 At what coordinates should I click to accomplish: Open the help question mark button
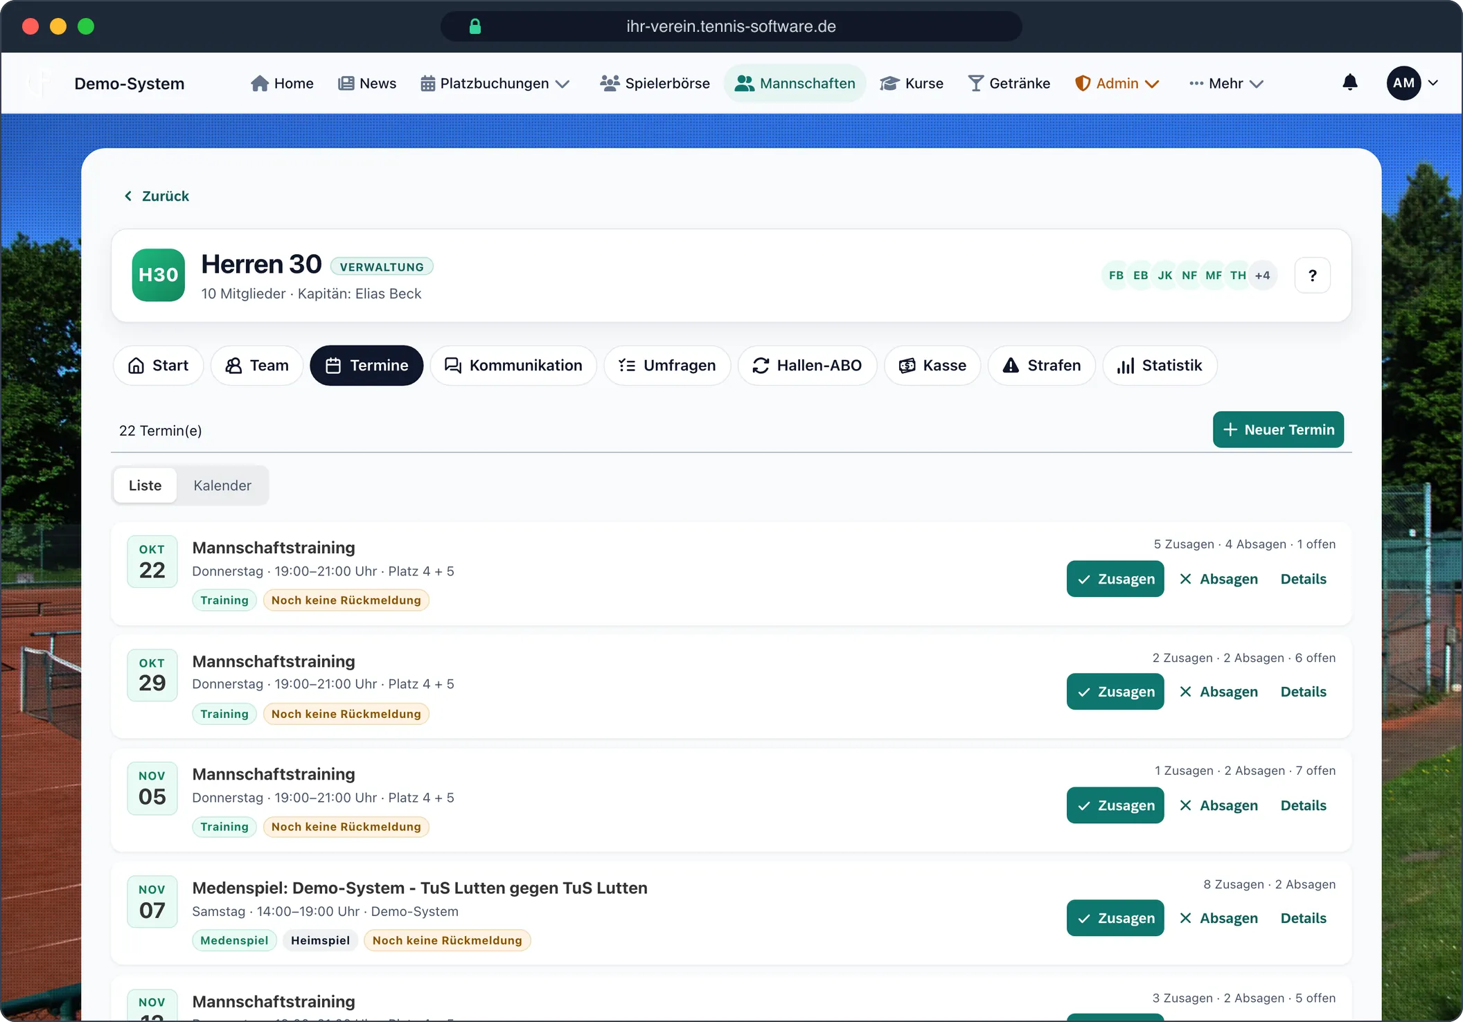(1312, 276)
